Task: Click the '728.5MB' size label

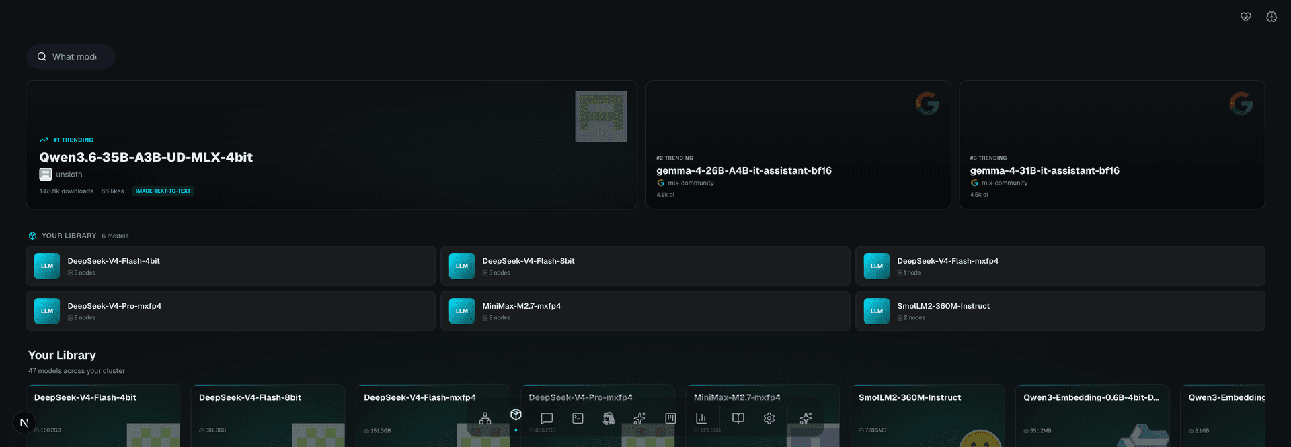Action: point(875,430)
